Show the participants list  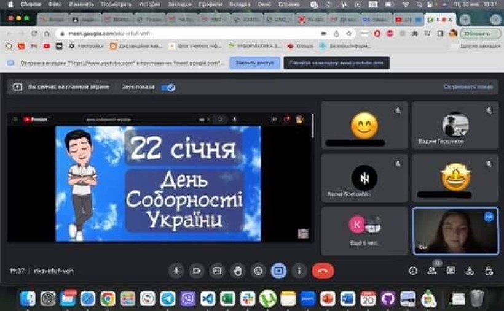[x=431, y=271]
